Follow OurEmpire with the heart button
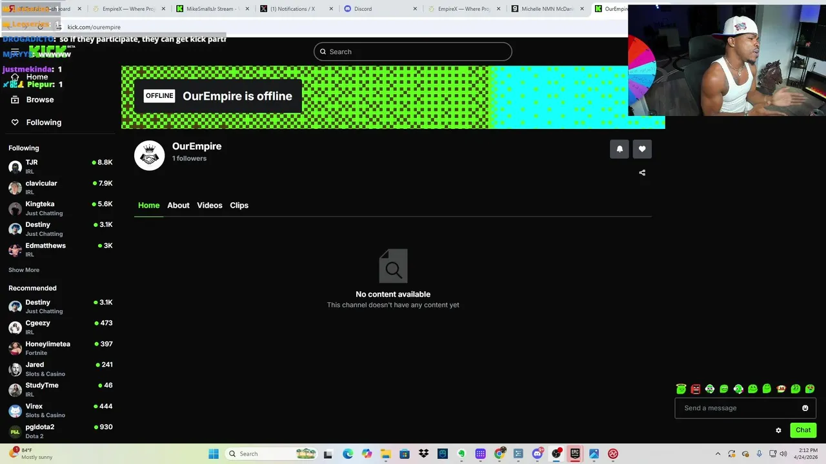 (642, 149)
